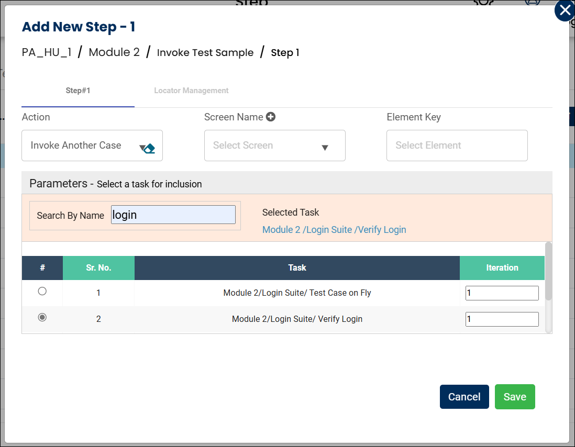Click the Select Element input field
575x447 pixels.
[x=457, y=146]
